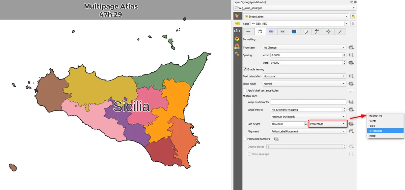Open the Shadow tab
405x190 pixels.
tap(305, 31)
